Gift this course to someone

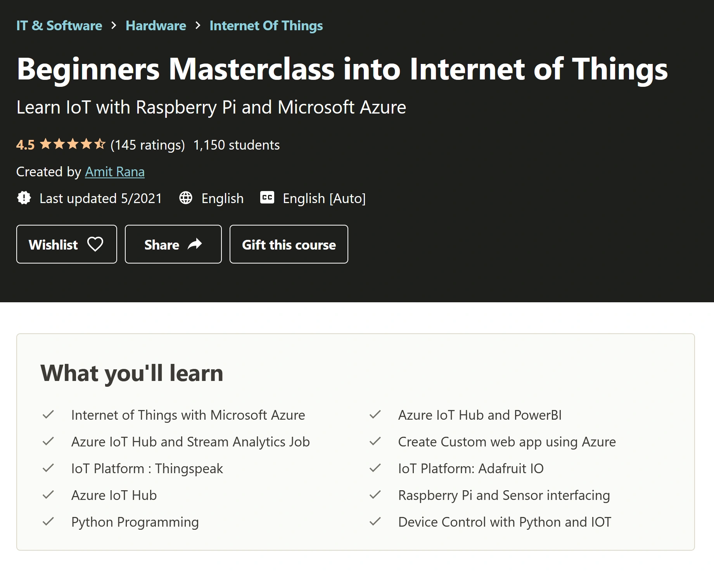click(289, 244)
